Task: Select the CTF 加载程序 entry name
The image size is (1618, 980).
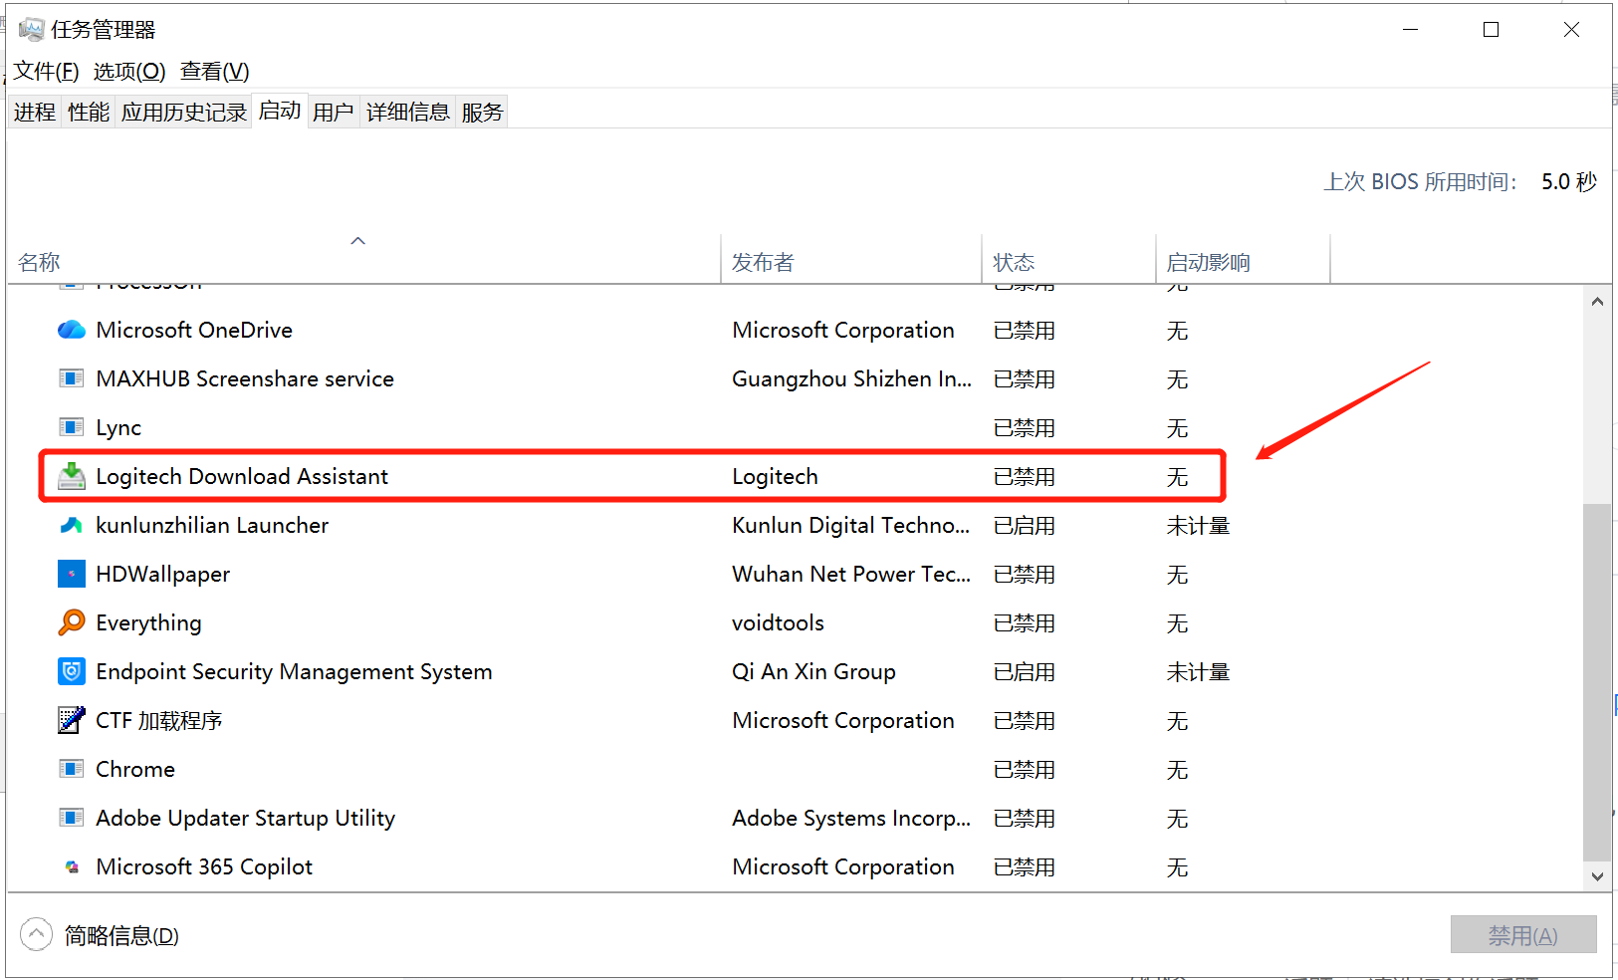Action: (159, 720)
